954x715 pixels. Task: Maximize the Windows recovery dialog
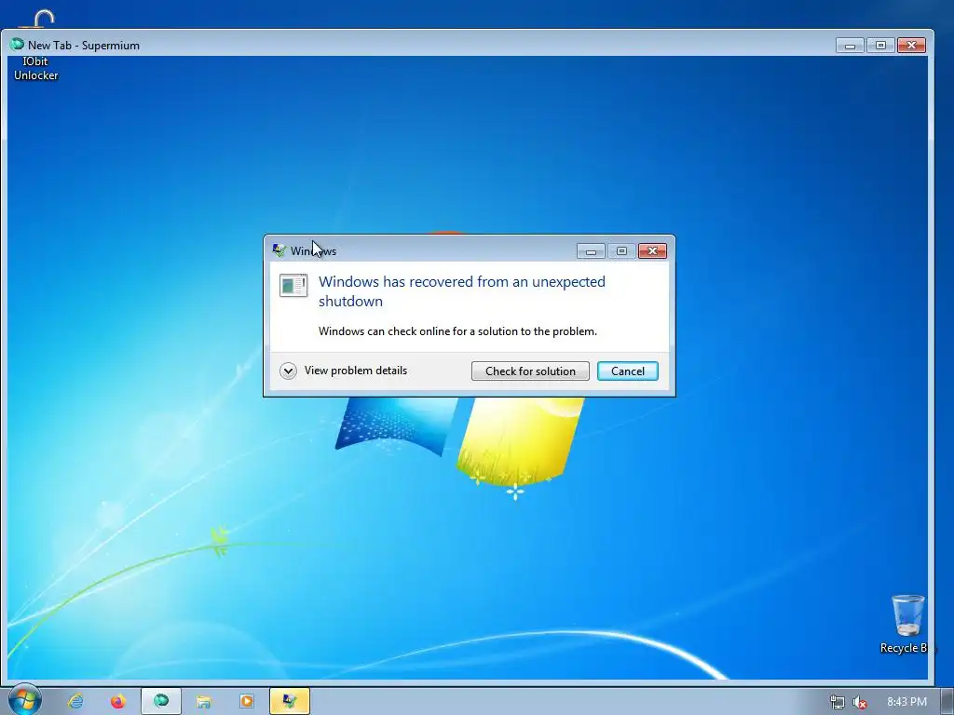point(621,250)
